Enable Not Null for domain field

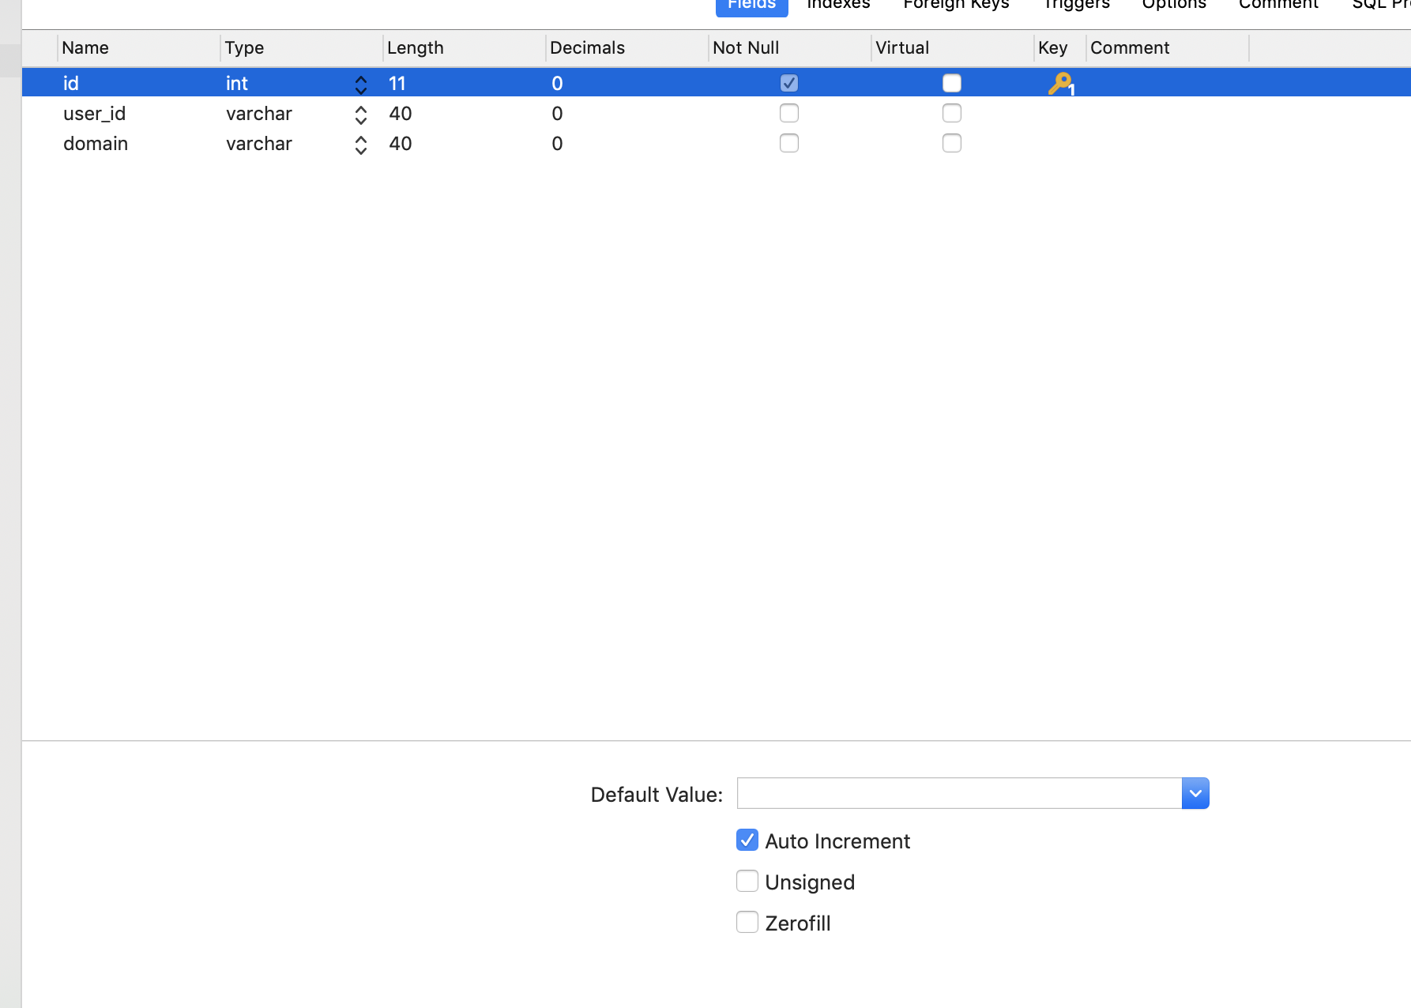coord(788,143)
